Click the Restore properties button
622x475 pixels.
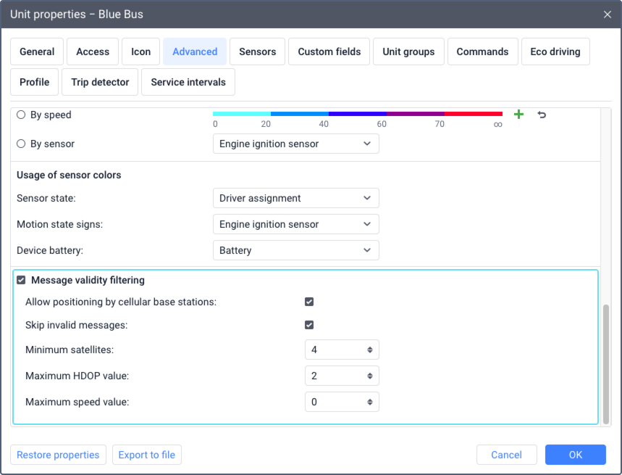pyautogui.click(x=58, y=455)
